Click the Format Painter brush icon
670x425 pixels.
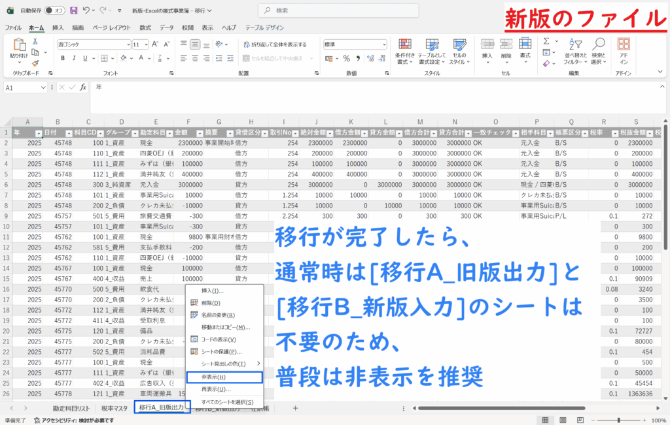(35, 65)
